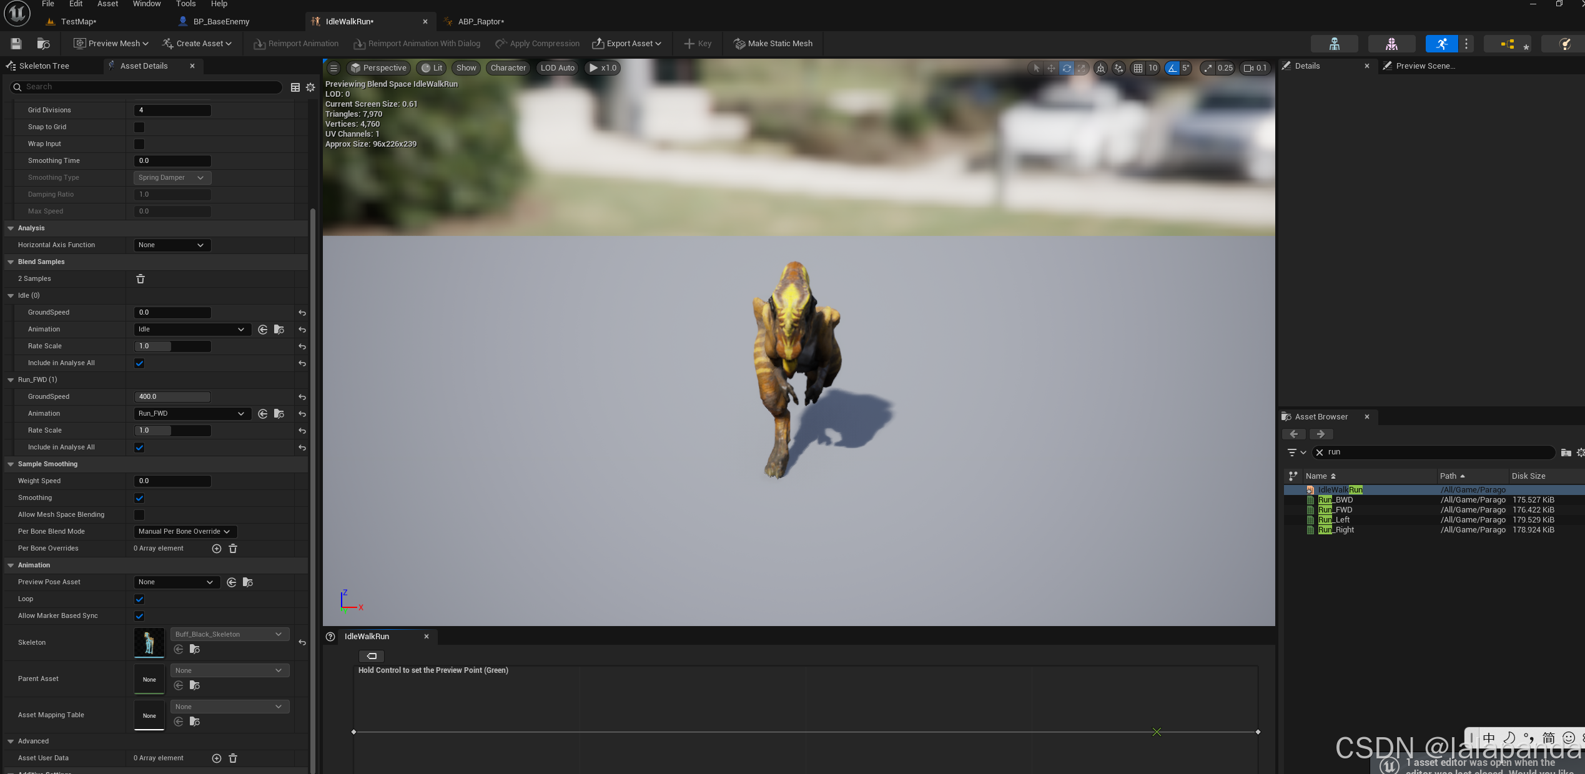Open the Skeleton editor mode icon

[1334, 44]
